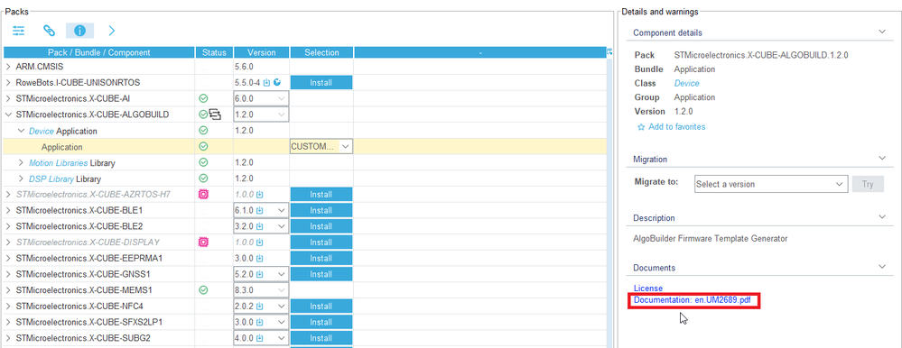Click the download icon next to X-CUBE-AZRTOS-H7 version

click(259, 195)
